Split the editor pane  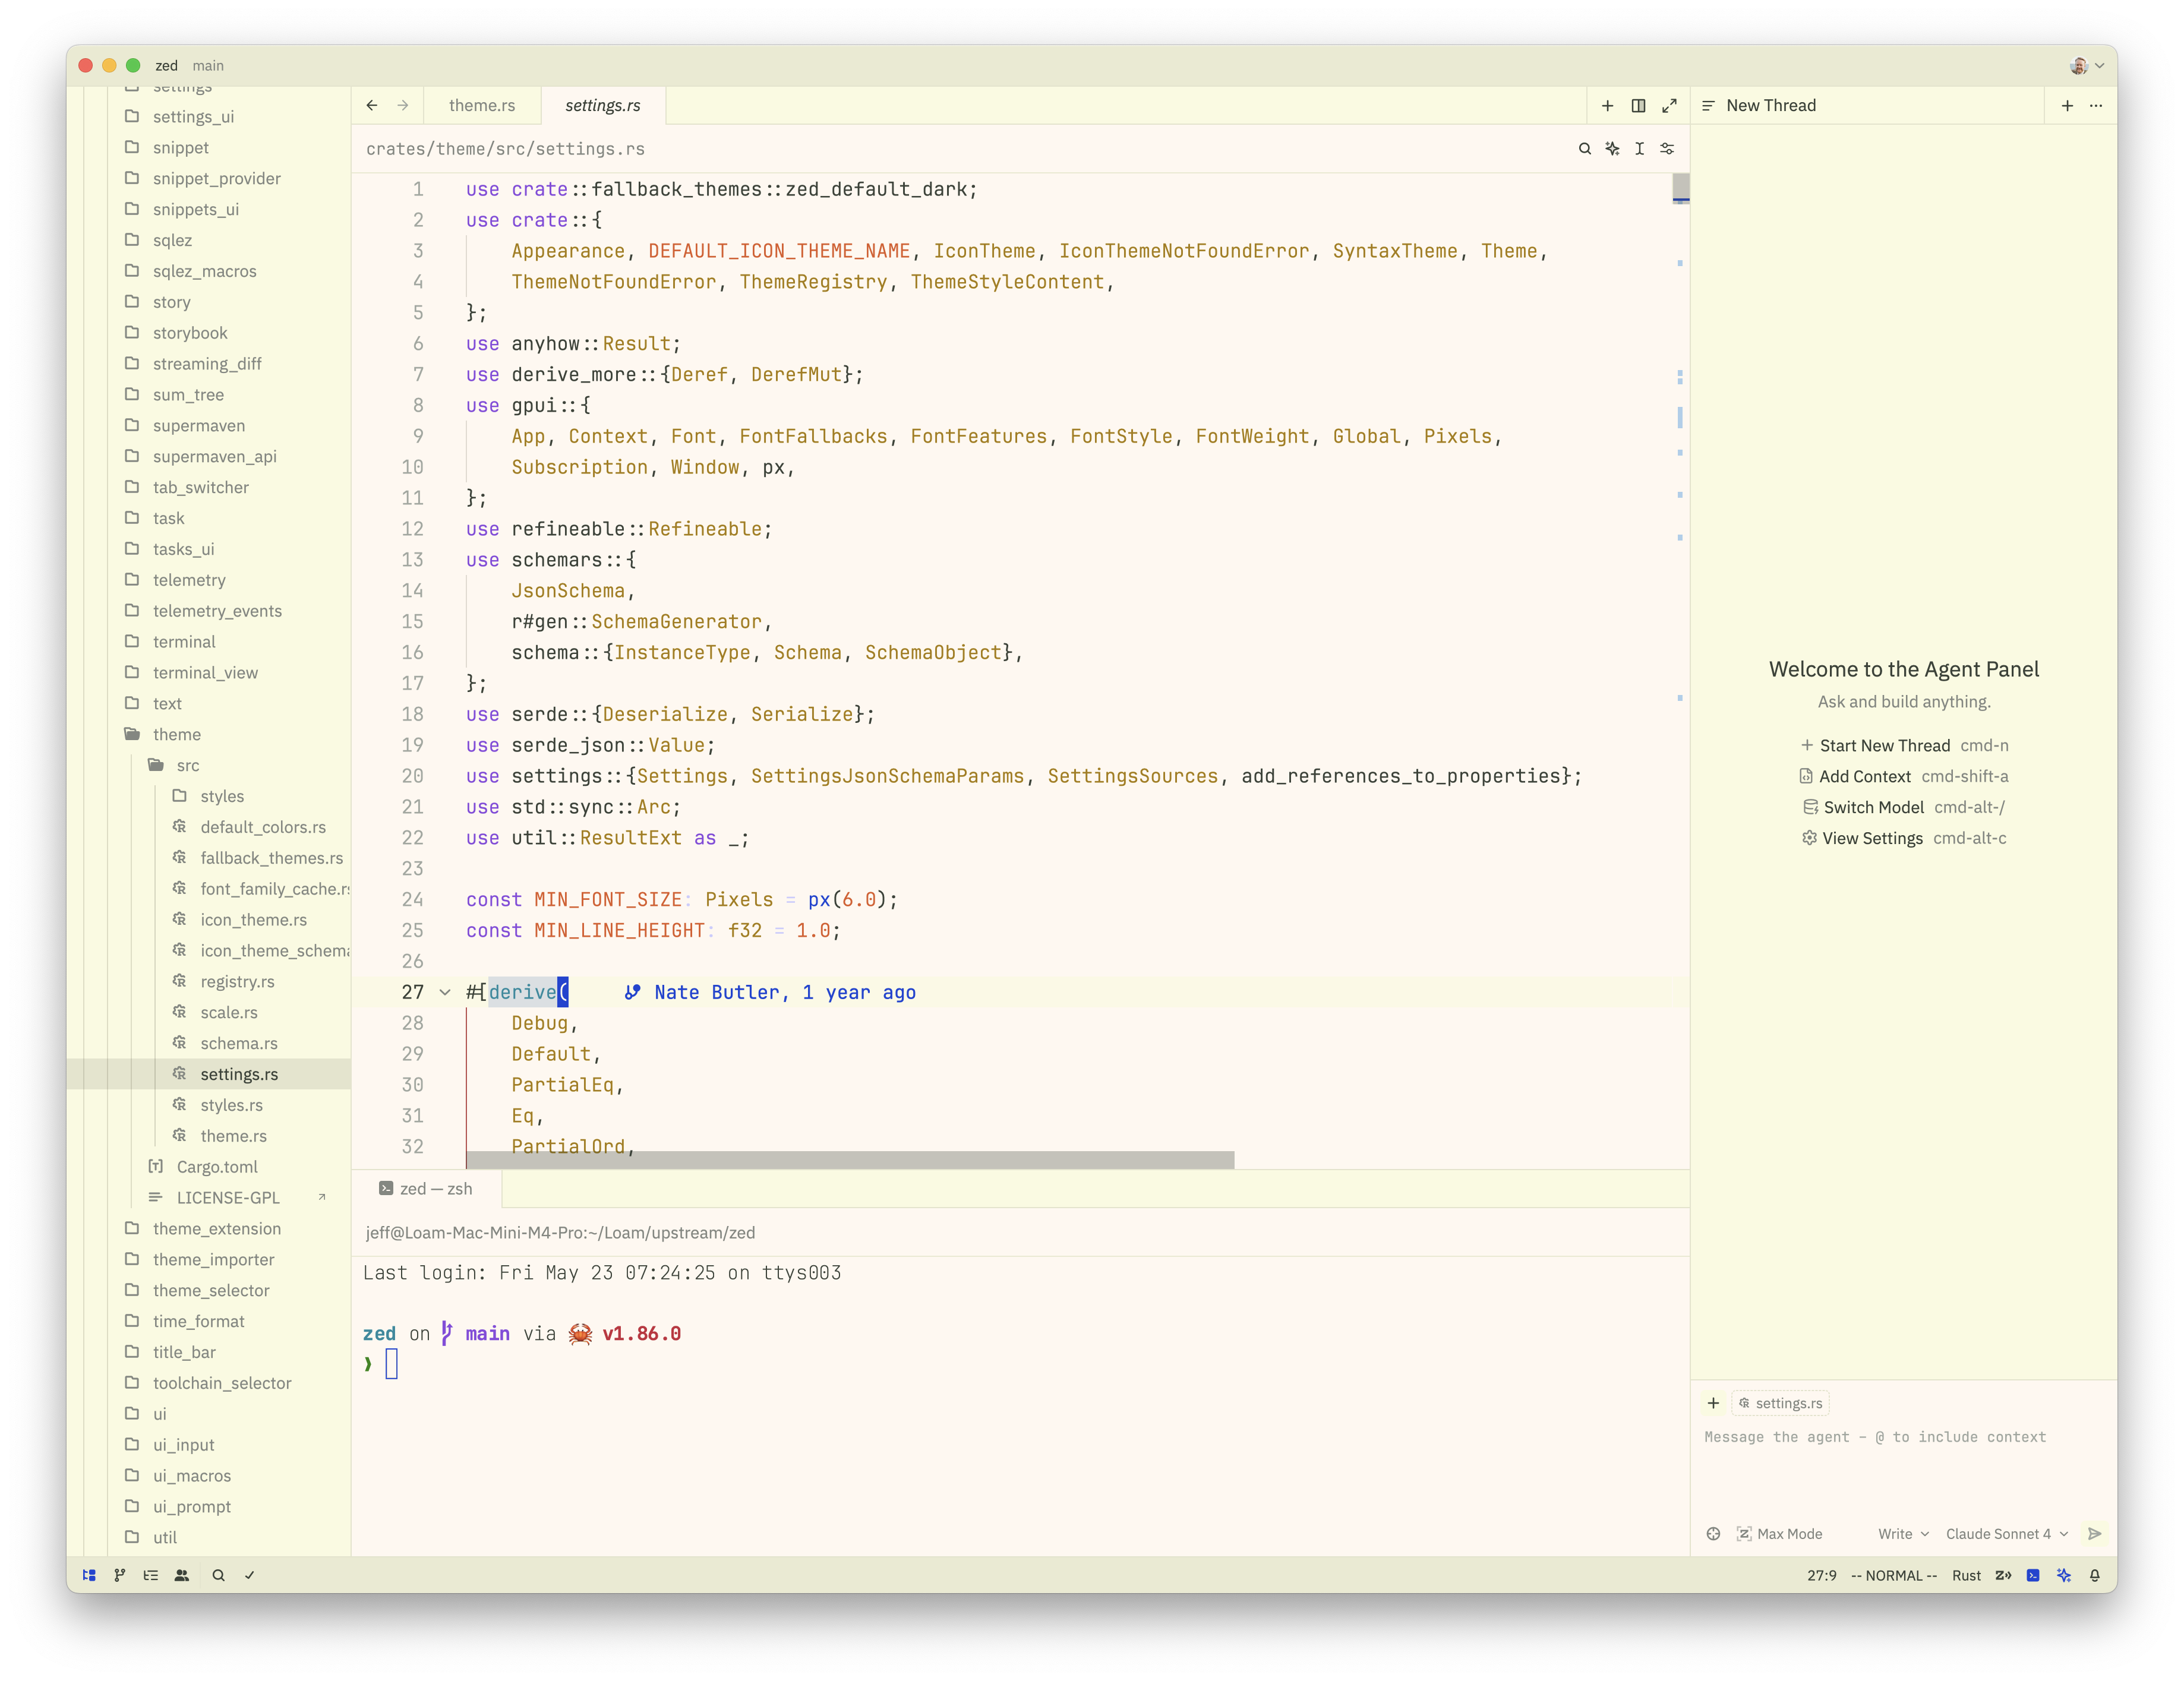[1639, 105]
